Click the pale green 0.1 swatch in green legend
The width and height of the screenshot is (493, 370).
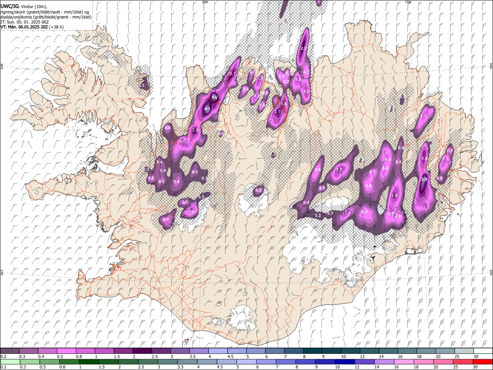tap(11, 362)
